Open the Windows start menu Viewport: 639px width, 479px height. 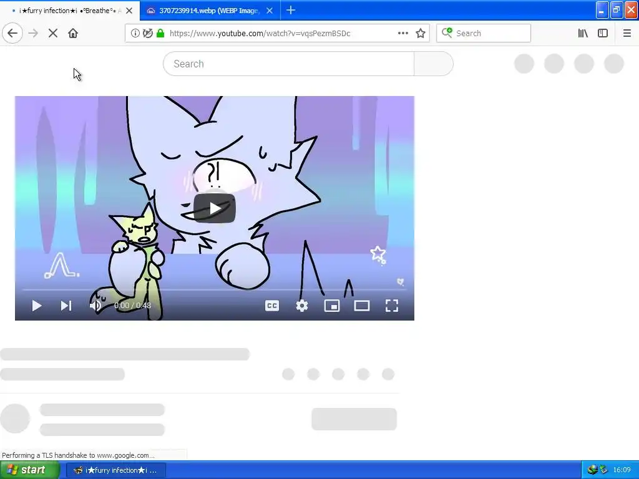coord(30,470)
